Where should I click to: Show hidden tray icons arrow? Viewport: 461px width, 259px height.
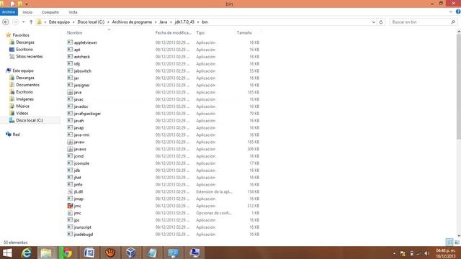(x=394, y=253)
